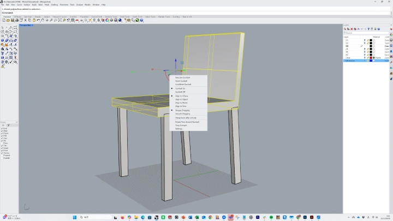The image size is (393, 221).
Task: Open the Analyze menu in menu bar
Action: [80, 5]
